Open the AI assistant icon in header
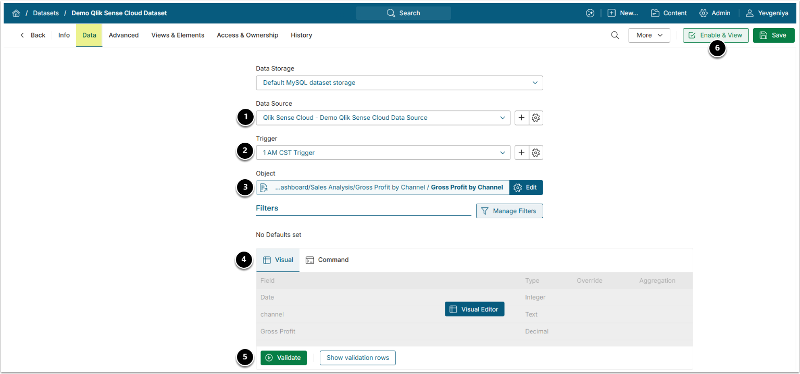 590,13
